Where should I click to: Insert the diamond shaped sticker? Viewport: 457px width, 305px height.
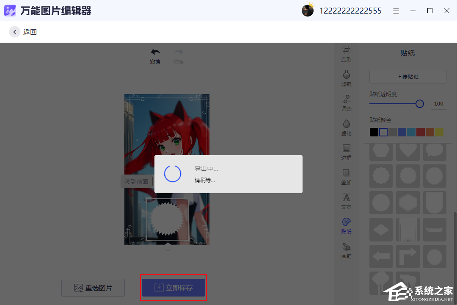(x=381, y=230)
